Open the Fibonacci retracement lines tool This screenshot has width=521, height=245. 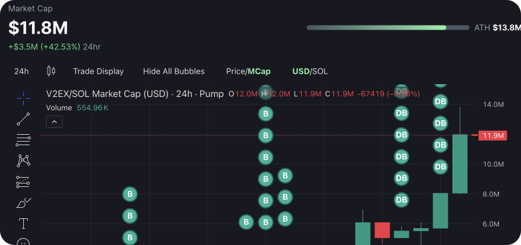pyautogui.click(x=23, y=139)
